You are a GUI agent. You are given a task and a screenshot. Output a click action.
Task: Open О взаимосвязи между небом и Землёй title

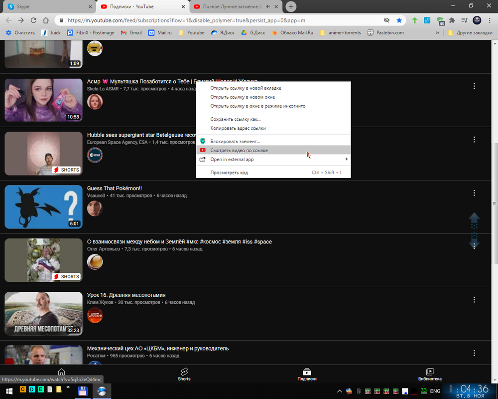pos(179,242)
